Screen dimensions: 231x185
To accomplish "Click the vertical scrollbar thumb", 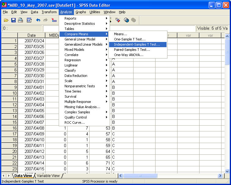I will pyautogui.click(x=227, y=52).
